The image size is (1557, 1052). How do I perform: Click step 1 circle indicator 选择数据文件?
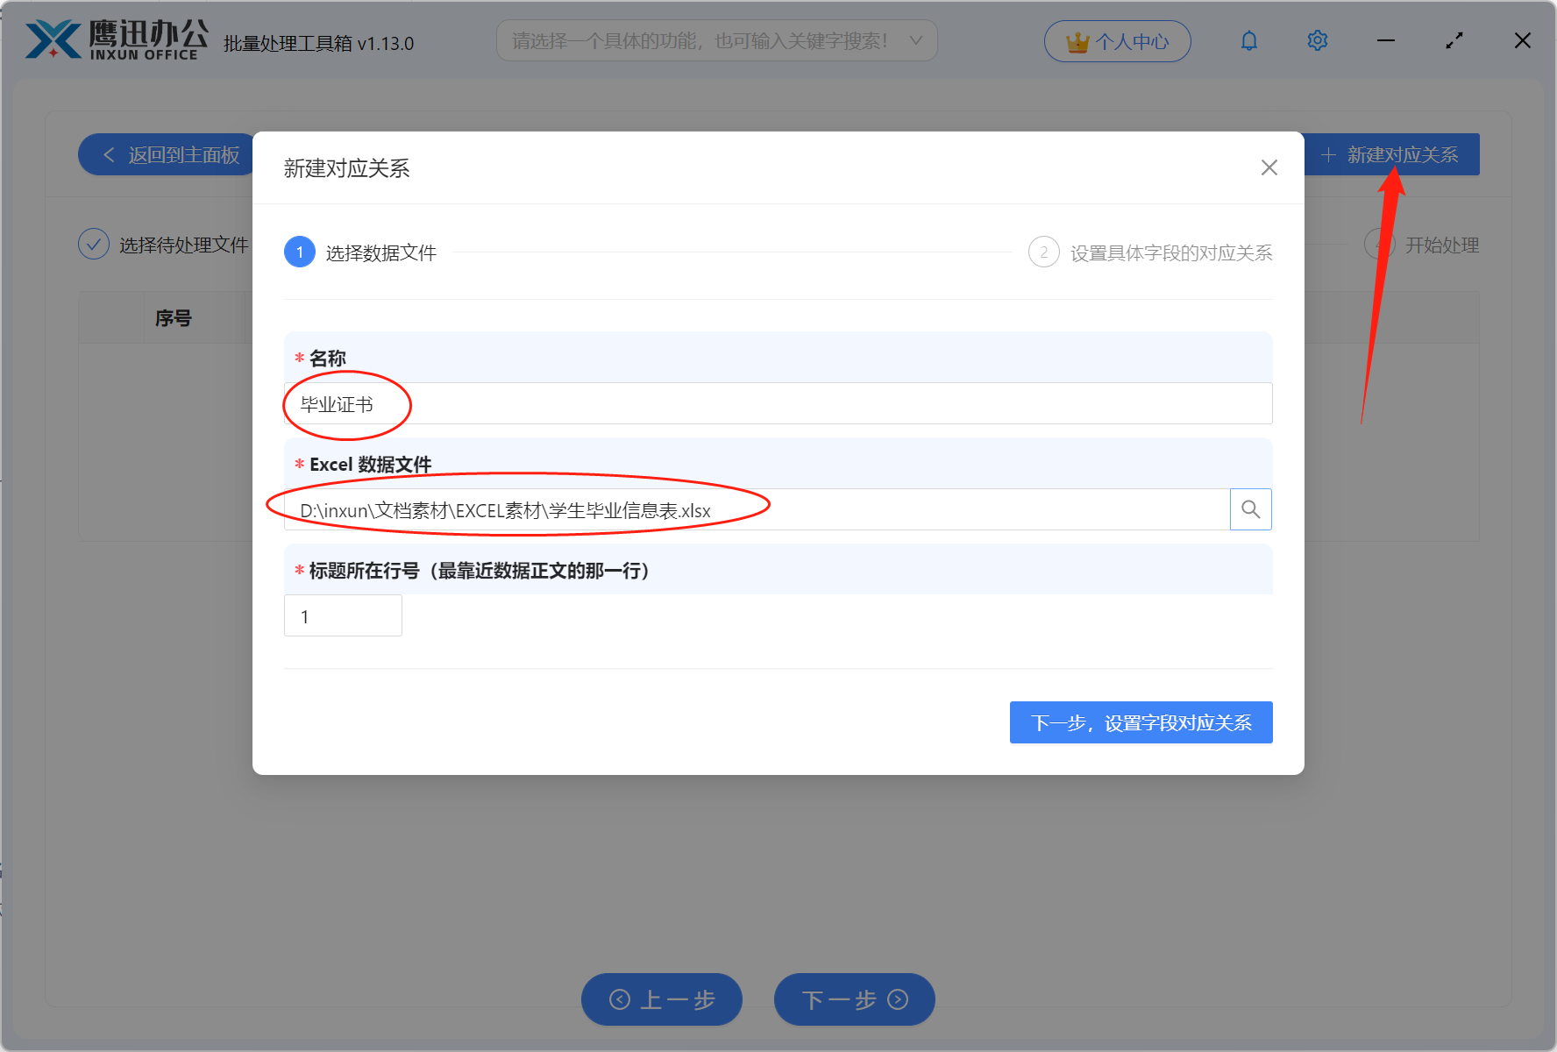(299, 252)
